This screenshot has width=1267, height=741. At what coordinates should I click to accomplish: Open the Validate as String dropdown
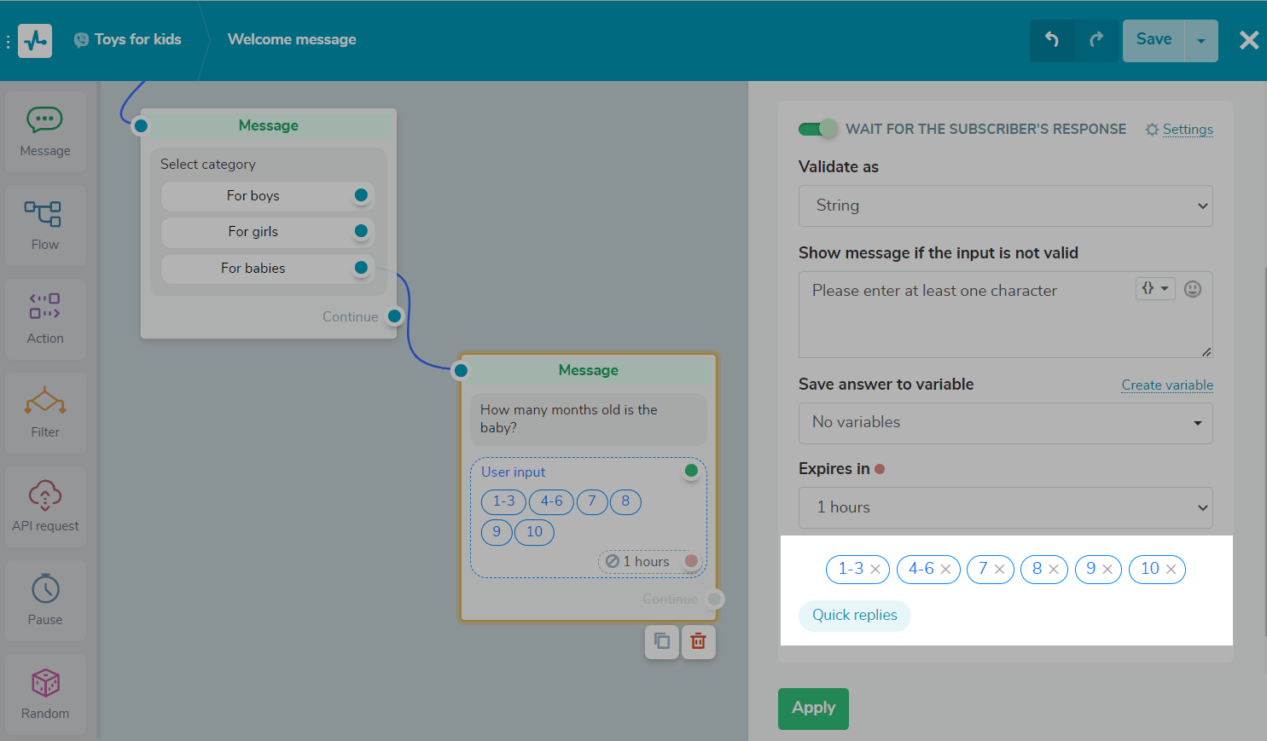[1005, 206]
